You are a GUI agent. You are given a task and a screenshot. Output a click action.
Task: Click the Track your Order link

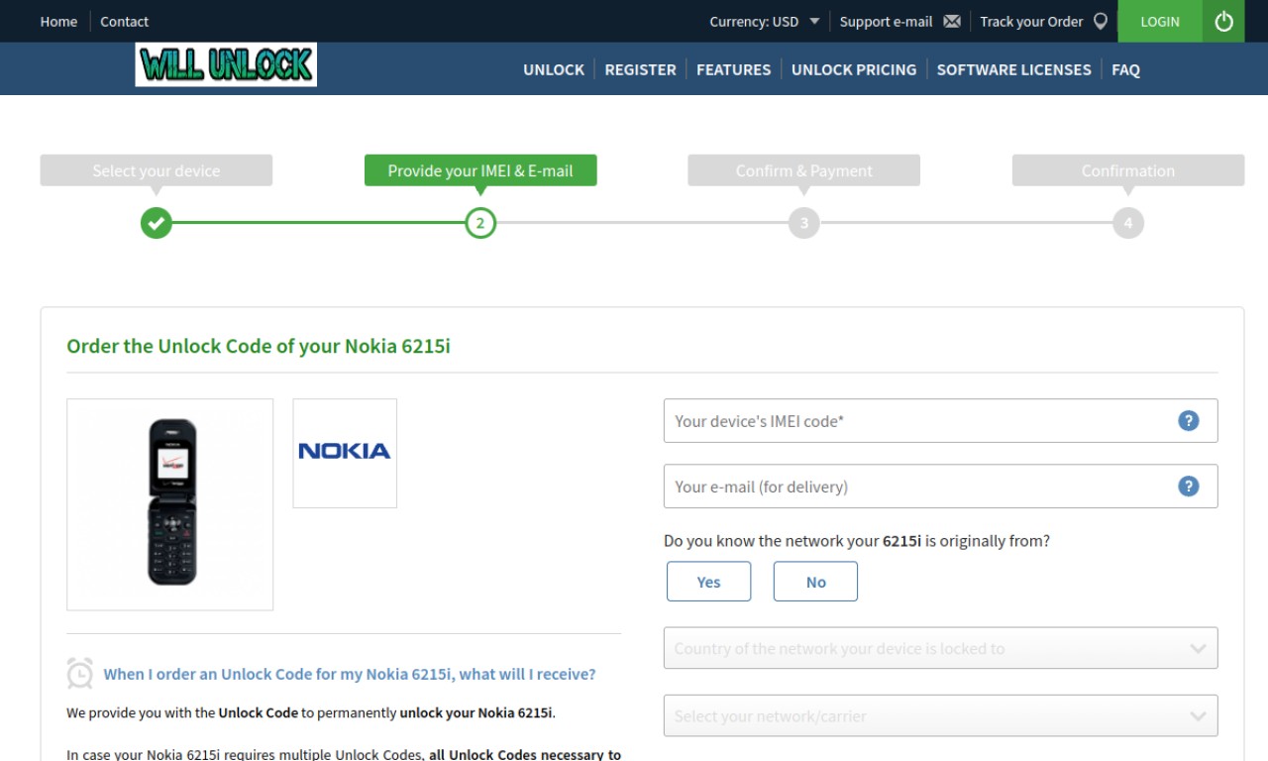coord(1031,21)
